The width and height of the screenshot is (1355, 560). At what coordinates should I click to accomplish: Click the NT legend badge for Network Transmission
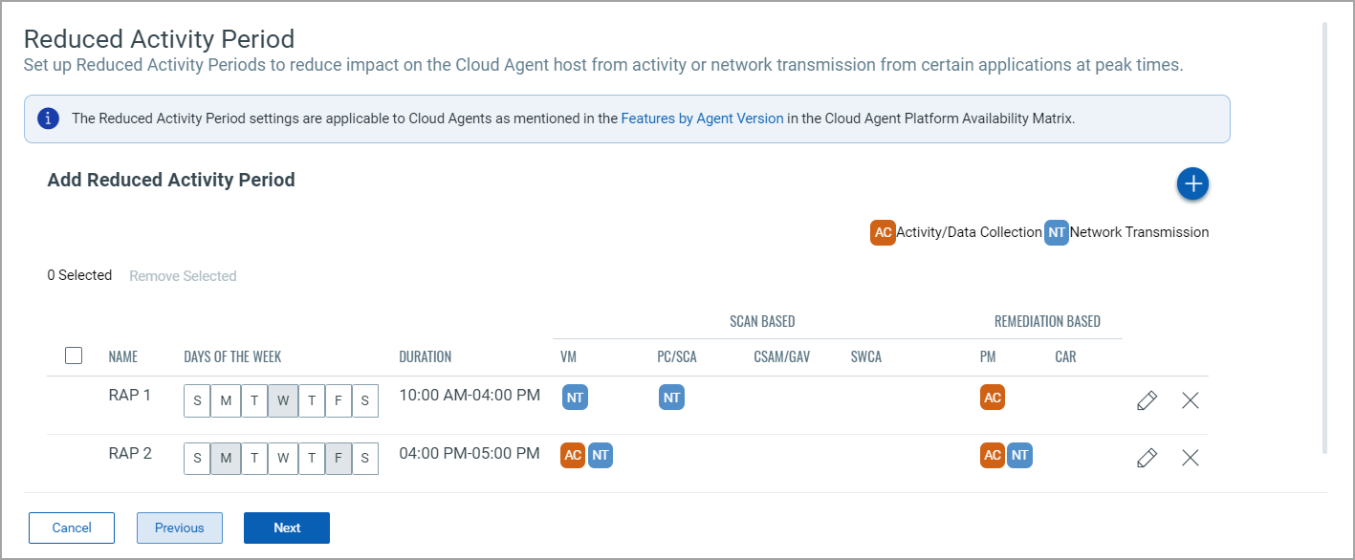(1056, 232)
